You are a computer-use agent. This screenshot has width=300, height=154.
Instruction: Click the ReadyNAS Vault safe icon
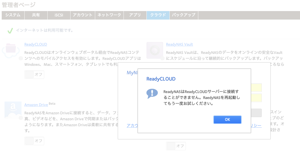coord(155,50)
